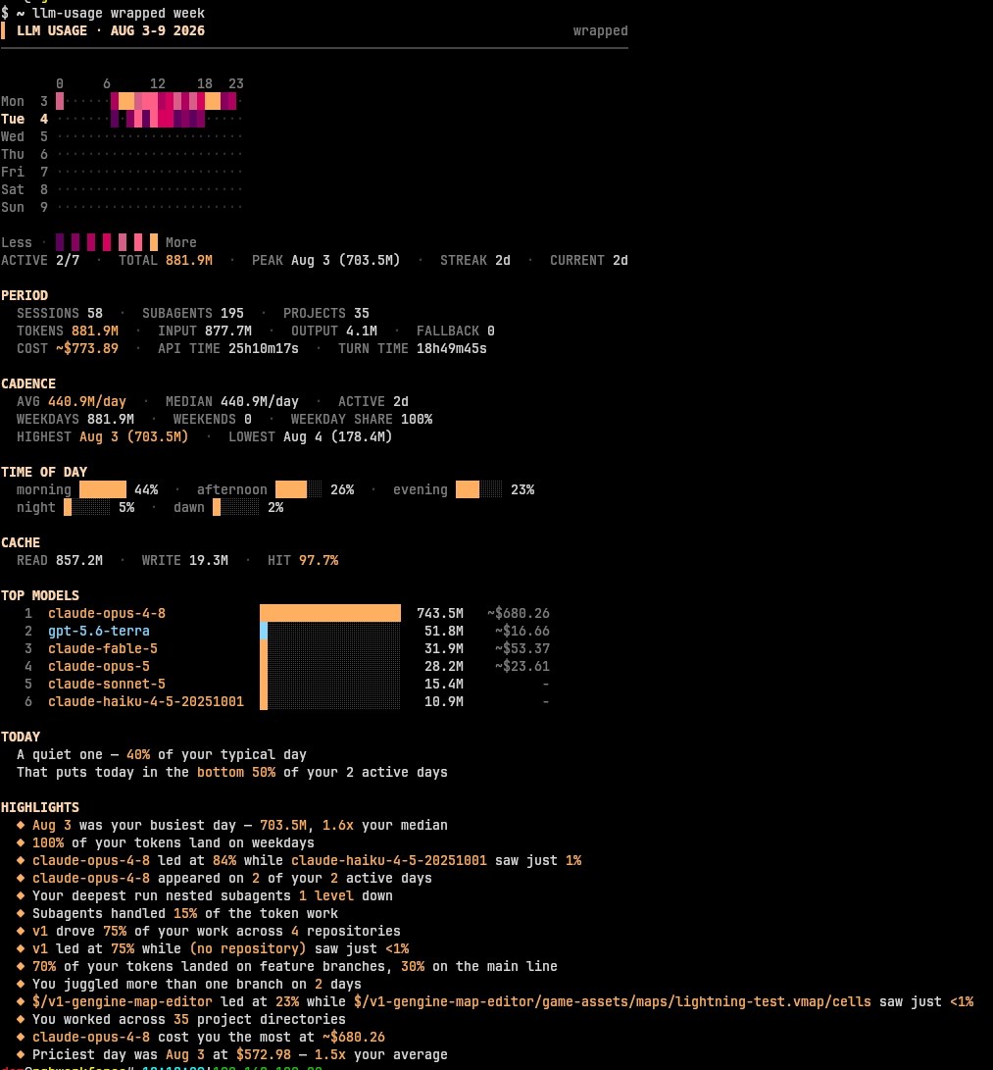
Task: Select claude-haiku-4-5-20251001 in the TOP MODELS list
Action: pos(146,701)
